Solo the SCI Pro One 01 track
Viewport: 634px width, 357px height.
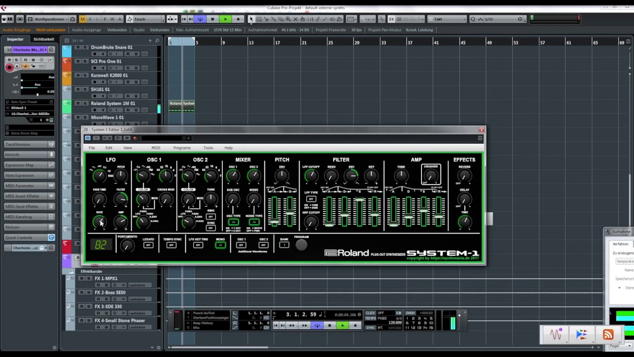[x=85, y=61]
